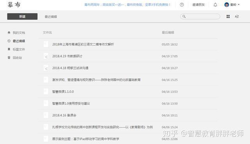Click the trash icon beside 回收站

click(9, 58)
